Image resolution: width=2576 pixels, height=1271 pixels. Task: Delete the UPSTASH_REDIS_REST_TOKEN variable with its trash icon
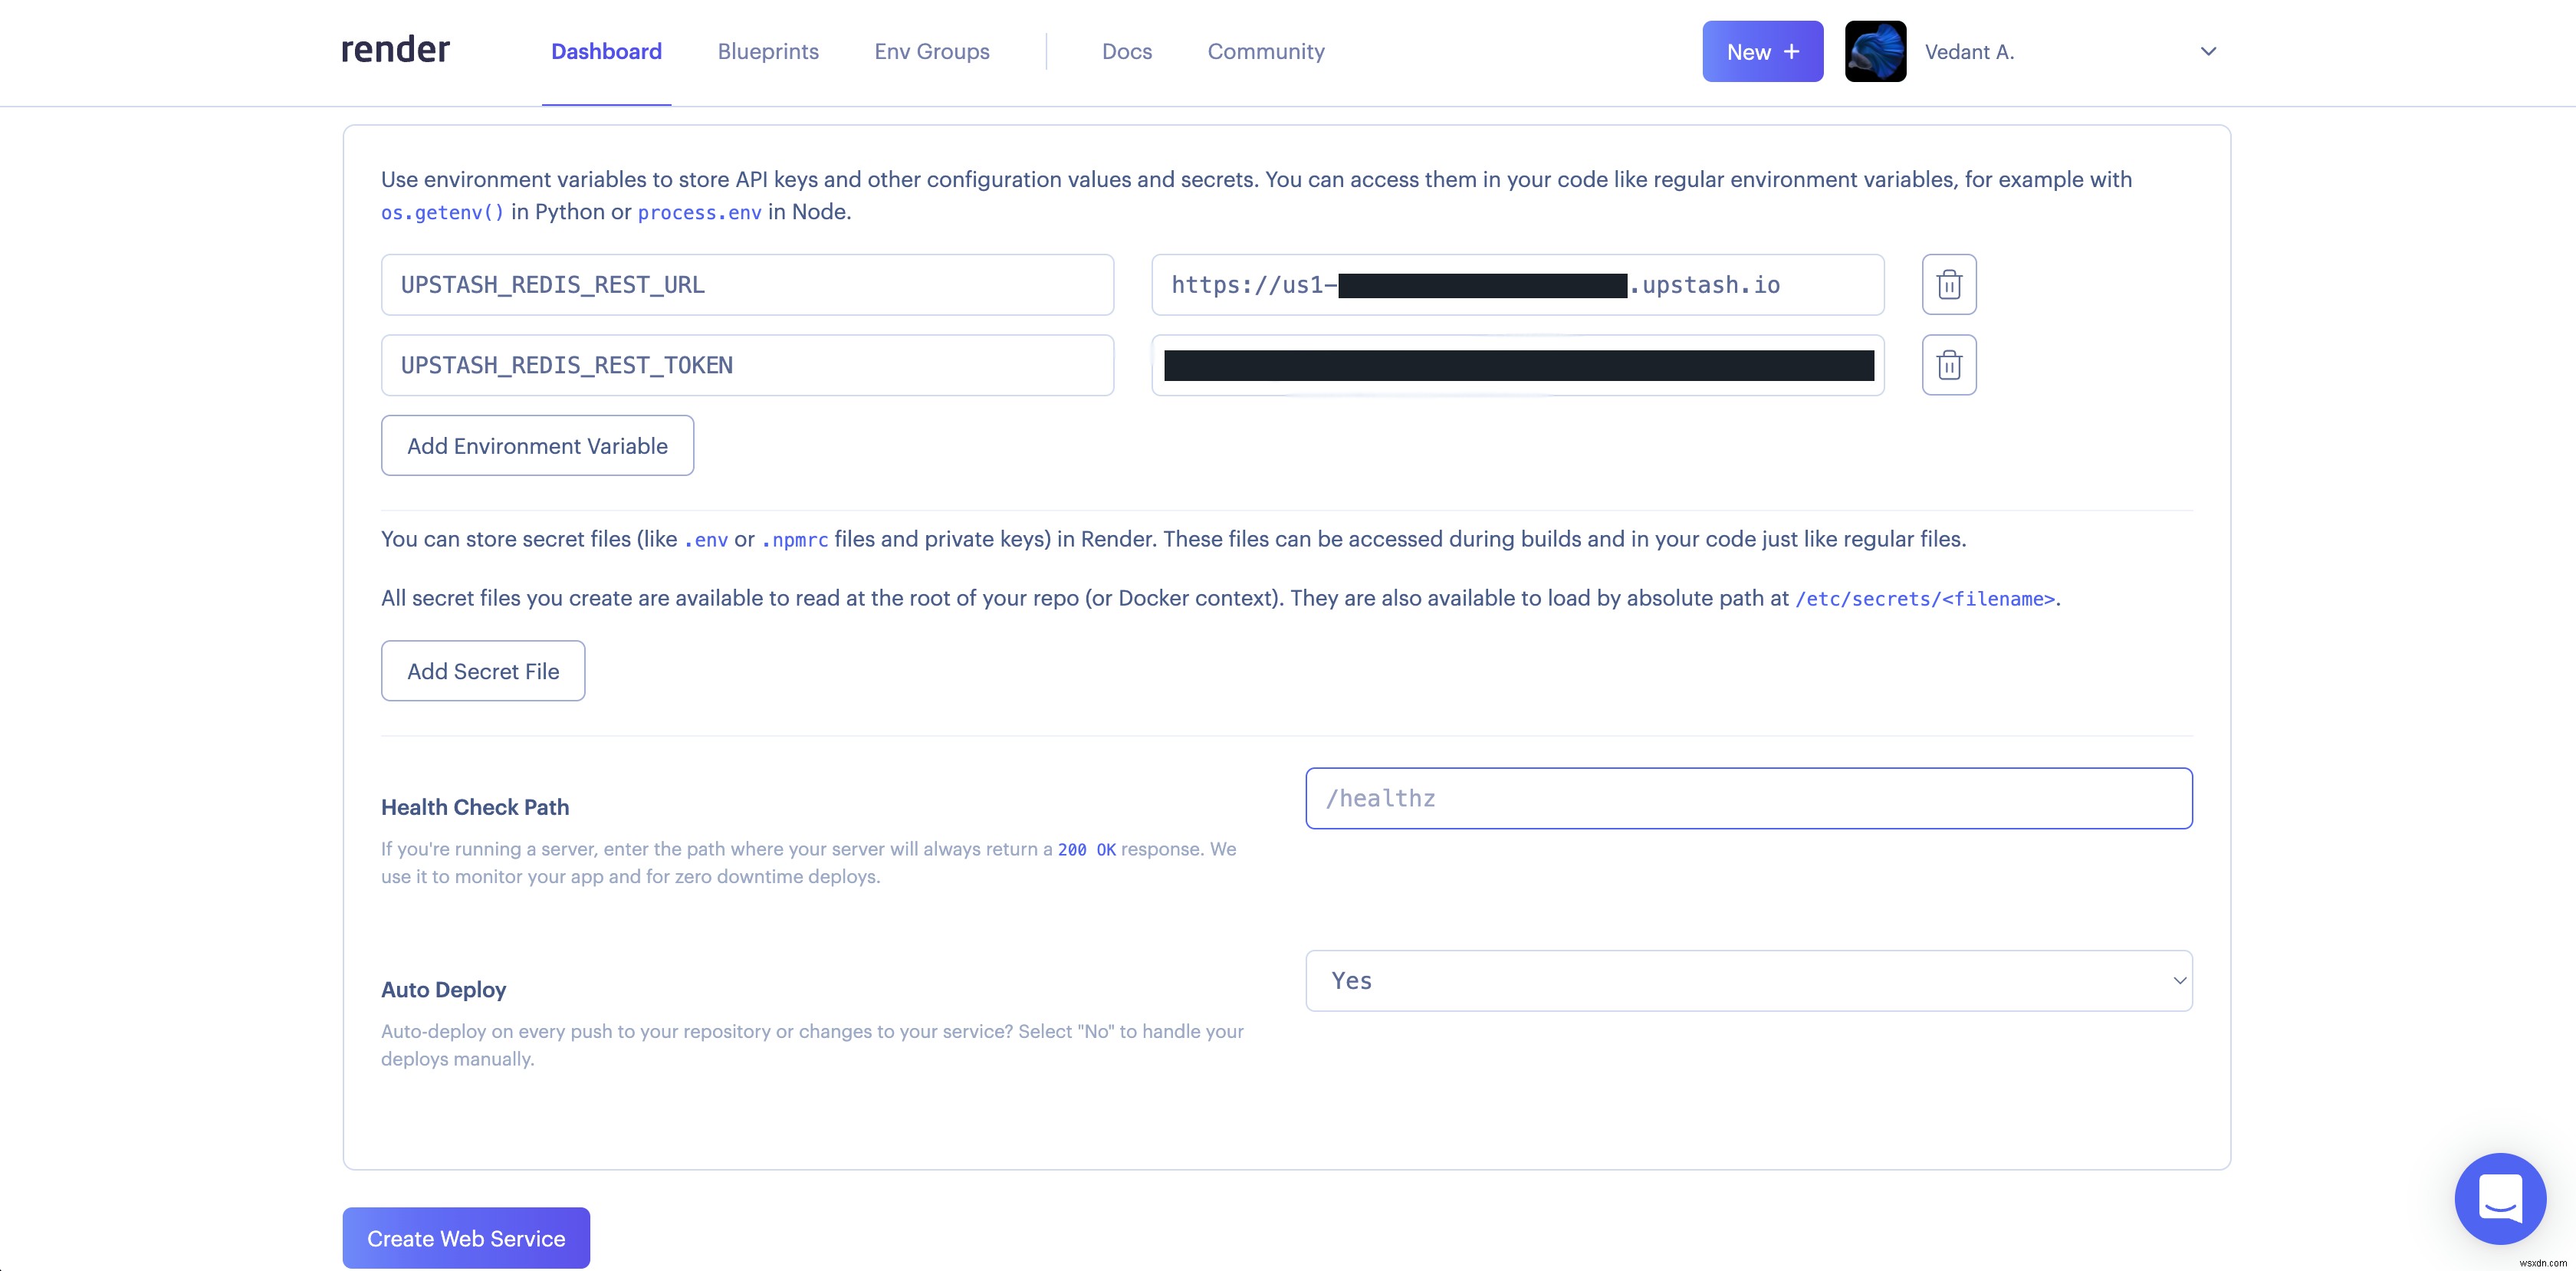coord(1949,365)
